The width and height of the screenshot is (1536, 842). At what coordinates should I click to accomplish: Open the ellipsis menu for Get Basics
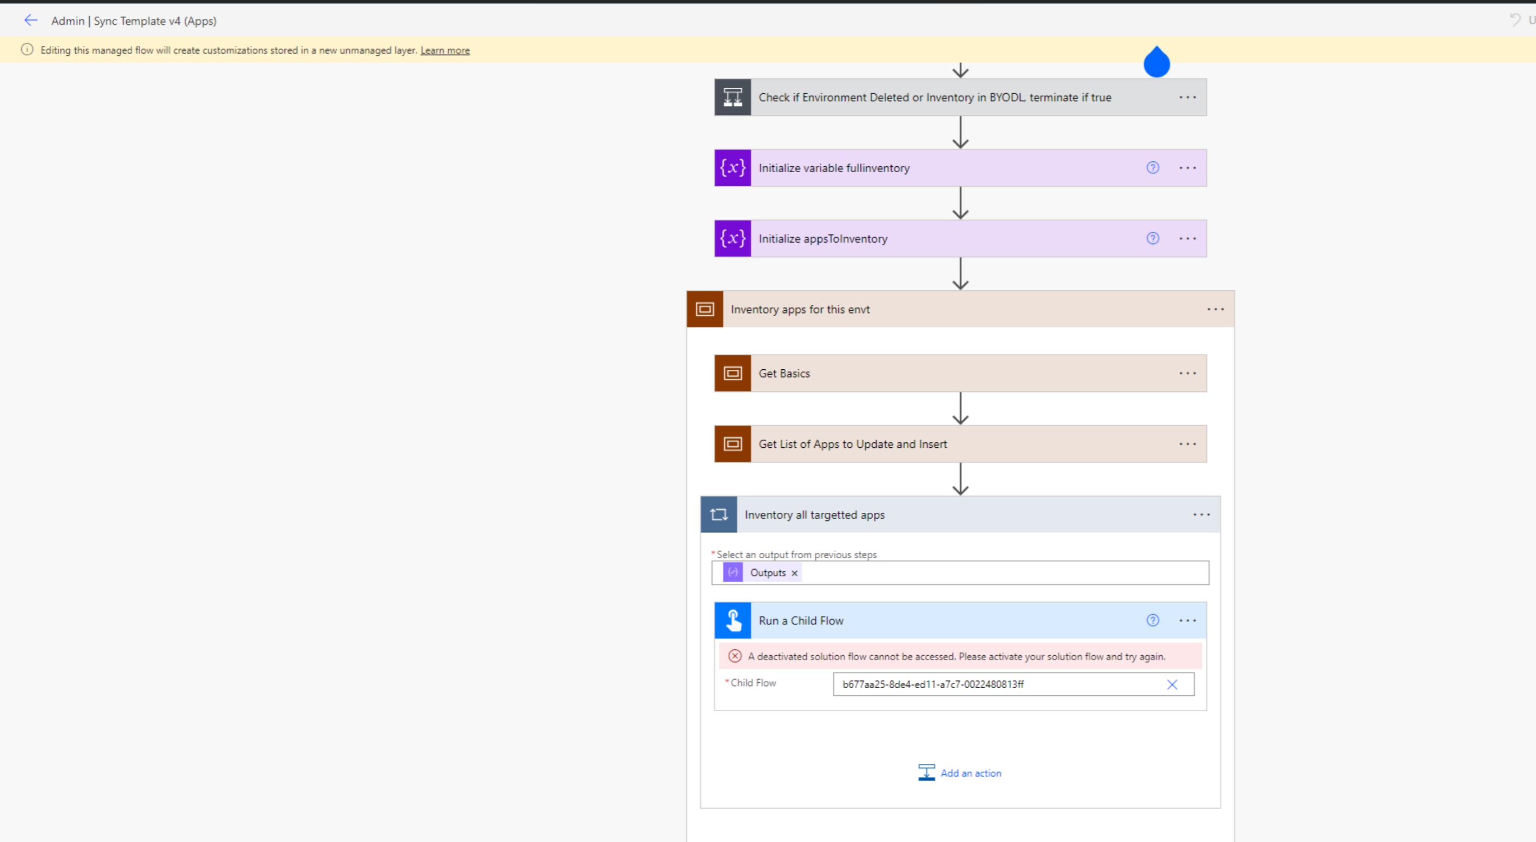[1187, 373]
